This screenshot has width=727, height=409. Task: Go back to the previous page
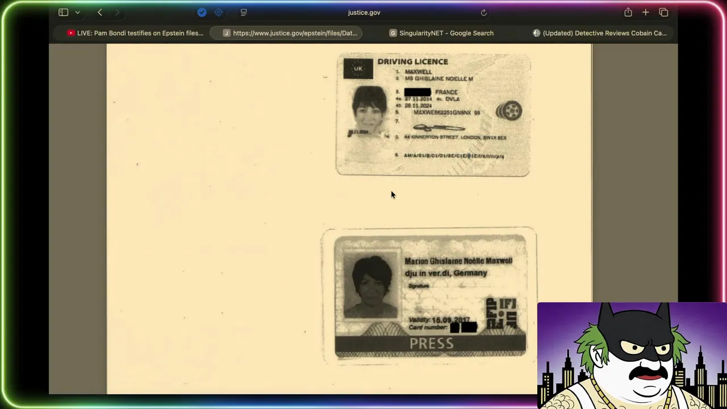(100, 12)
